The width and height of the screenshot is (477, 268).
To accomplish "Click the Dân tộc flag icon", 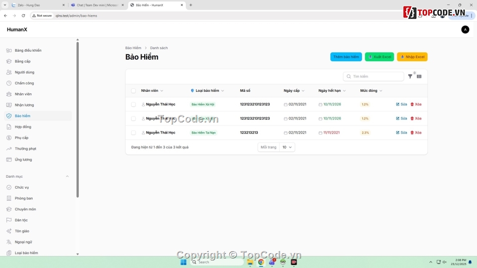I will [9, 220].
